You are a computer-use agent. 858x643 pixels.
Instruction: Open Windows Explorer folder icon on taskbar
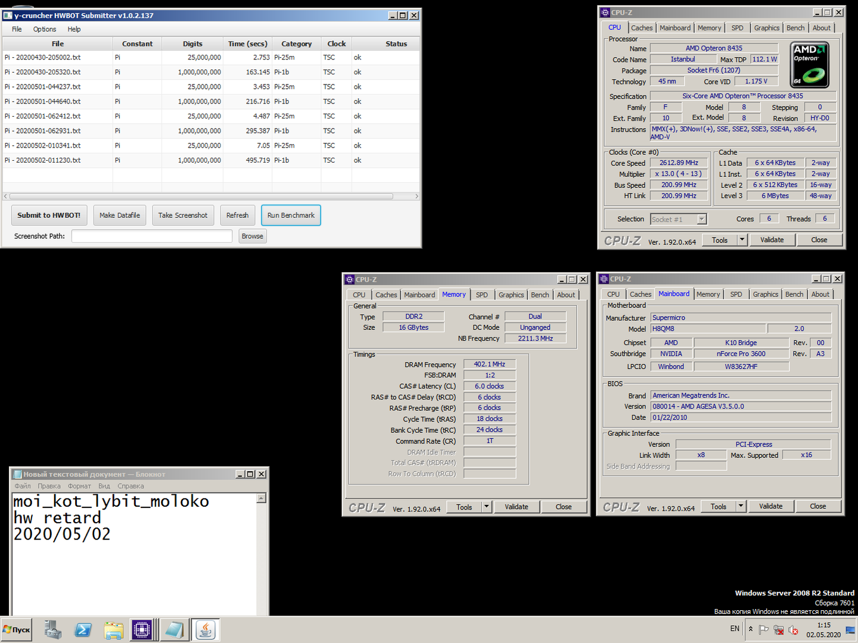tap(113, 630)
